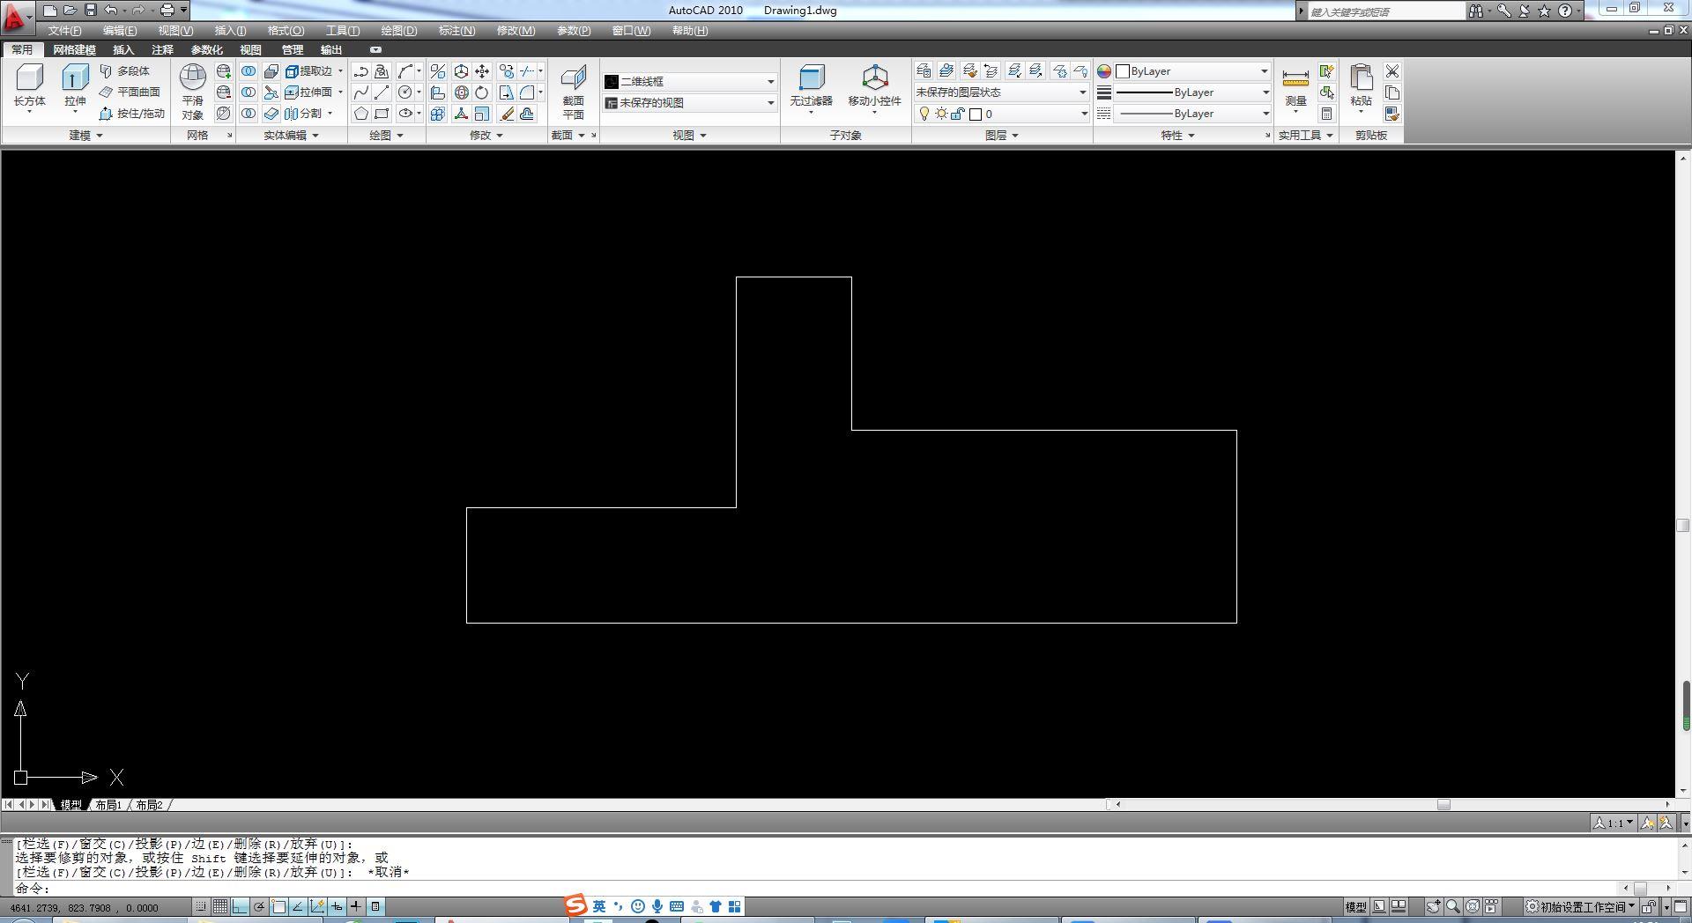The image size is (1692, 923).
Task: Click the Erase tool icon
Action: click(x=507, y=114)
